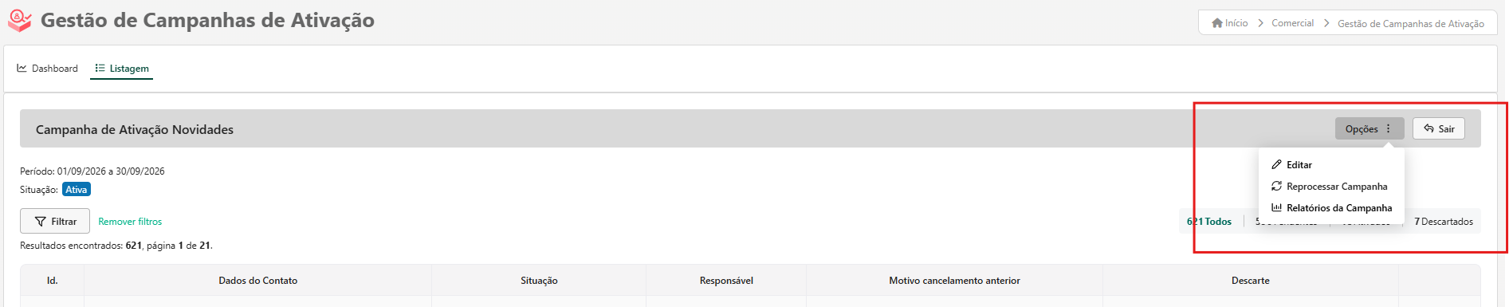Click the pencil icon next to Editar
This screenshot has height=307, width=1509.
1276,164
